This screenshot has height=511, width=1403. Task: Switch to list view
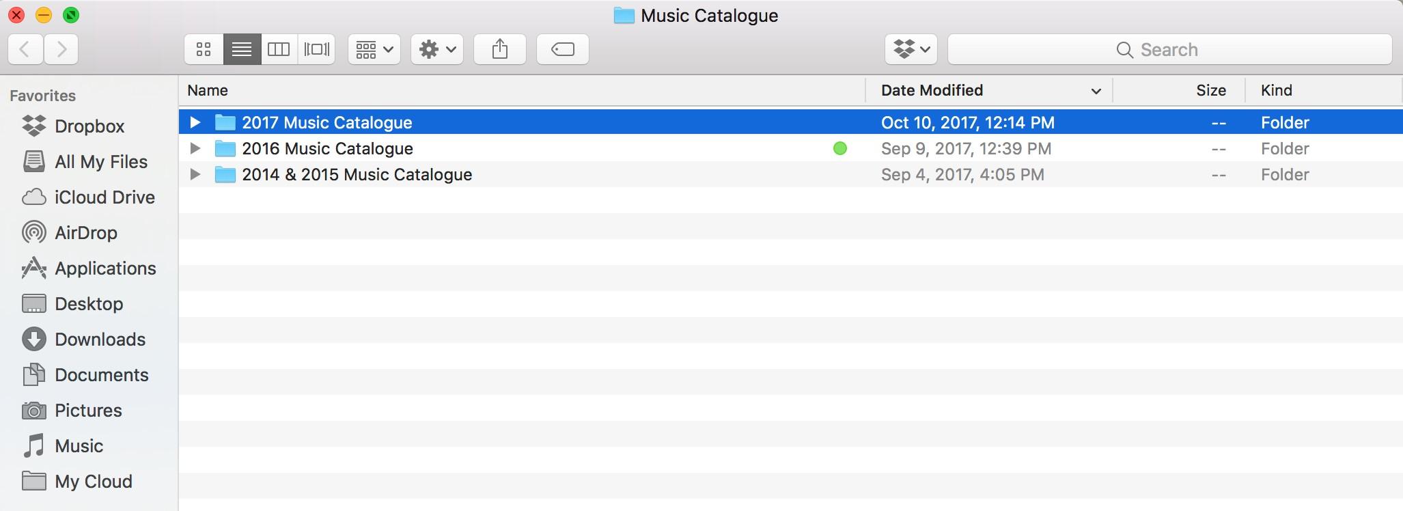point(242,49)
